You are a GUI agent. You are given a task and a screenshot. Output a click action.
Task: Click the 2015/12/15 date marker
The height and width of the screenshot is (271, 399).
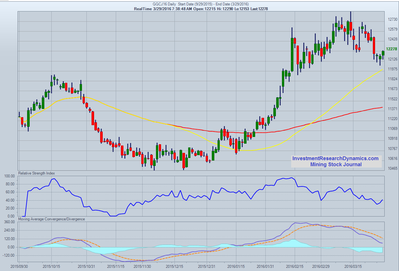pos(174,266)
